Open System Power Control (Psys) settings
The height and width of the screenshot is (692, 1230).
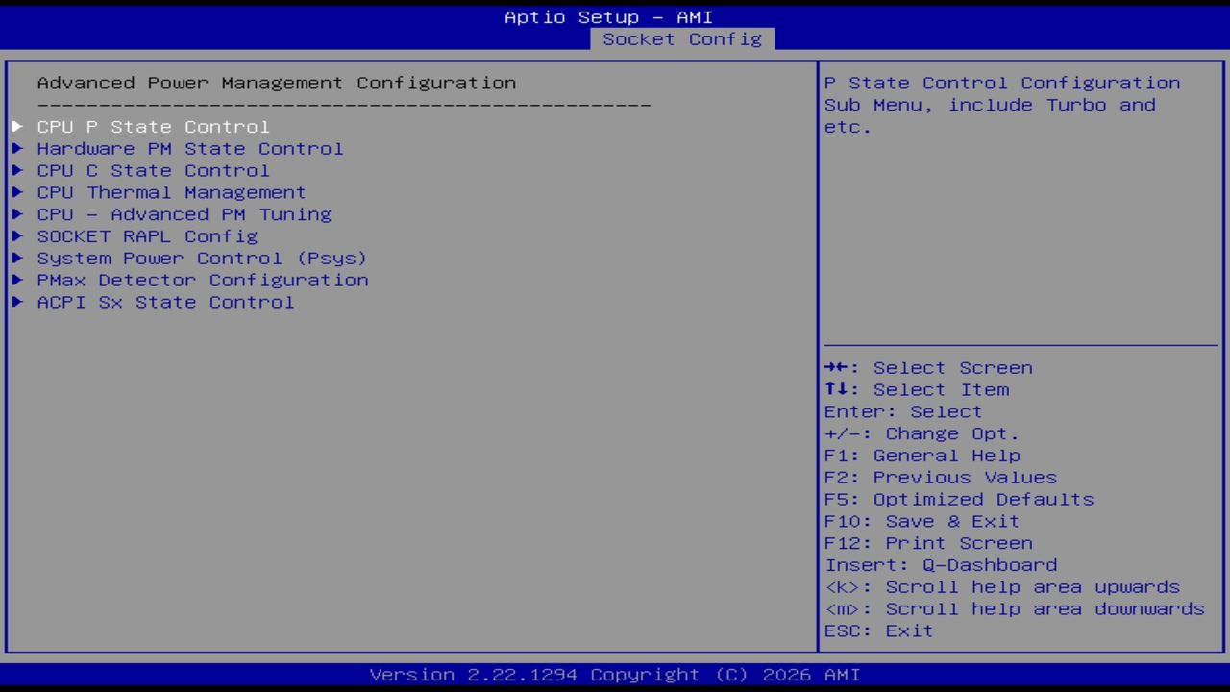[202, 258]
